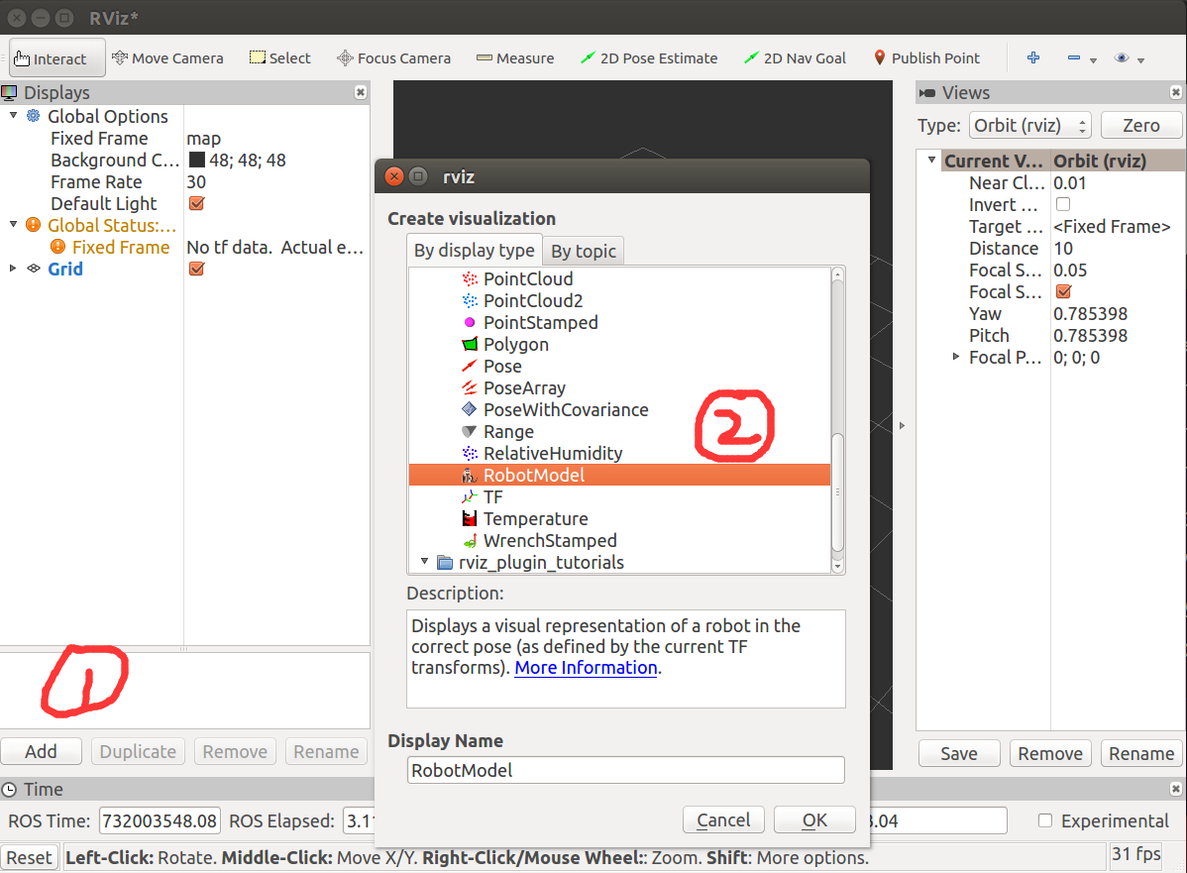This screenshot has width=1187, height=873.
Task: Click the PoseWithCovariance diamond icon
Action: [x=470, y=409]
